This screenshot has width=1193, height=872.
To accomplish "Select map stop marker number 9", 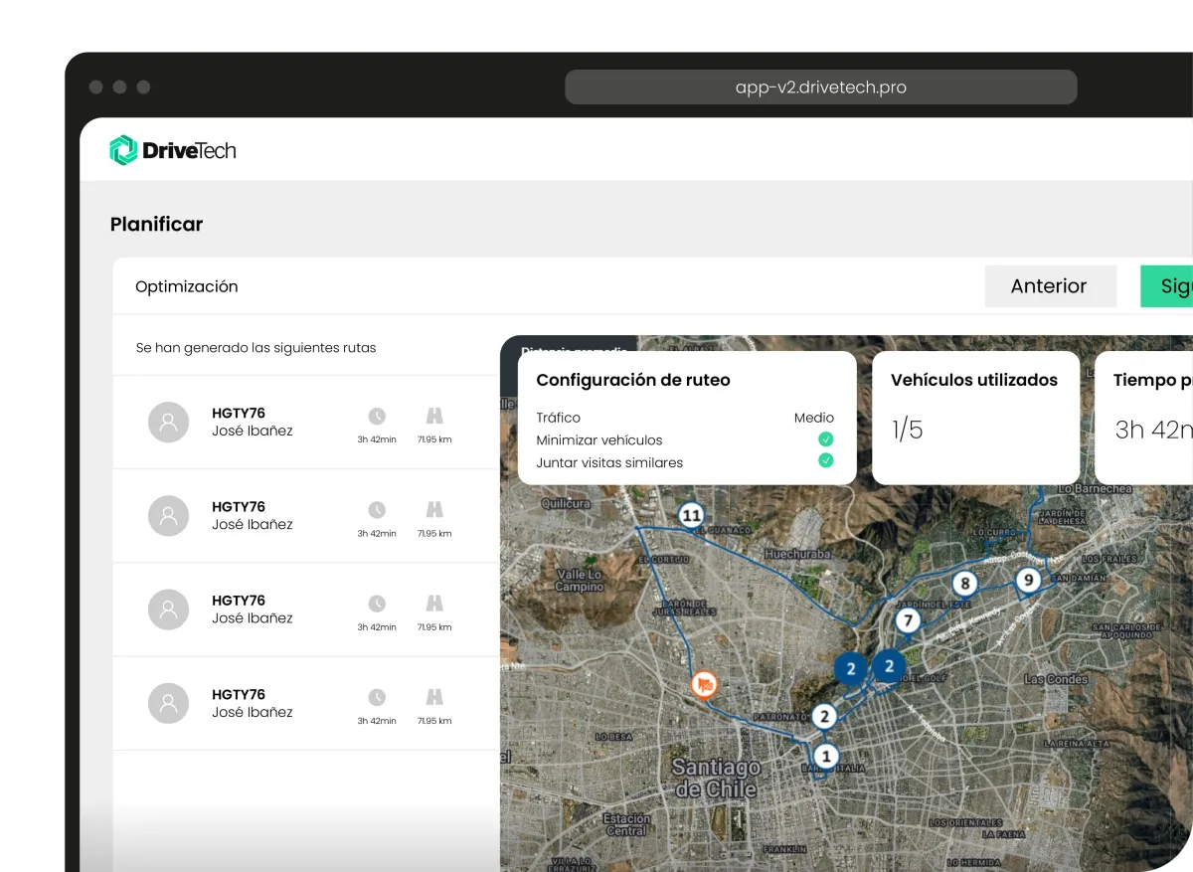I will [1028, 580].
